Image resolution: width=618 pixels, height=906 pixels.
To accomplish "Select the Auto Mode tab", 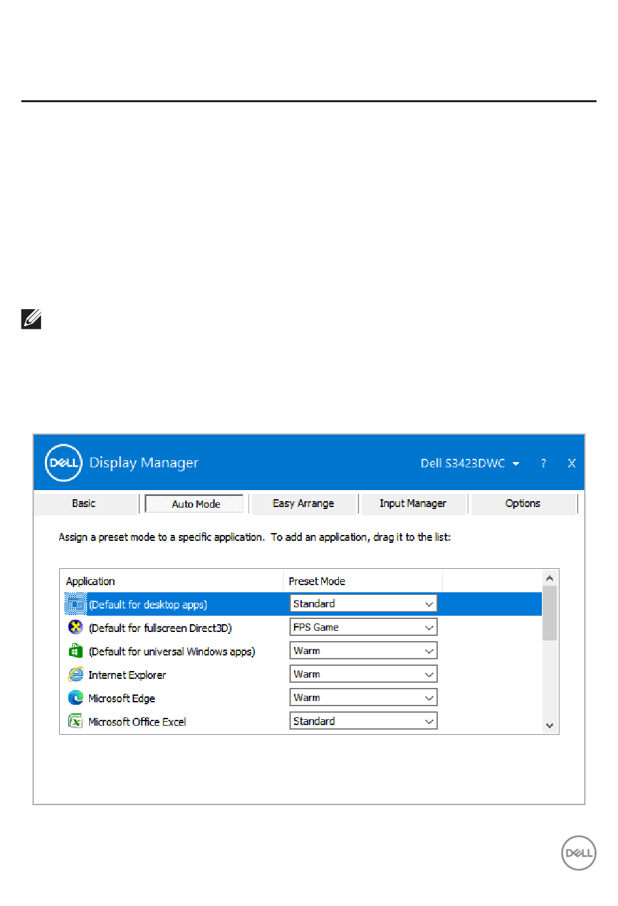I will [195, 504].
